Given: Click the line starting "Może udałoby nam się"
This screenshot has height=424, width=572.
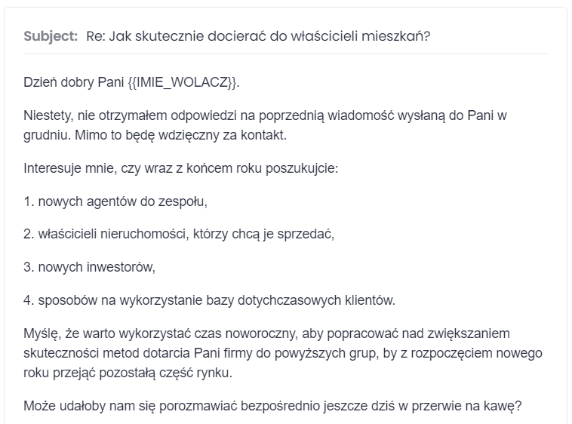Looking at the screenshot, I should coord(272,406).
